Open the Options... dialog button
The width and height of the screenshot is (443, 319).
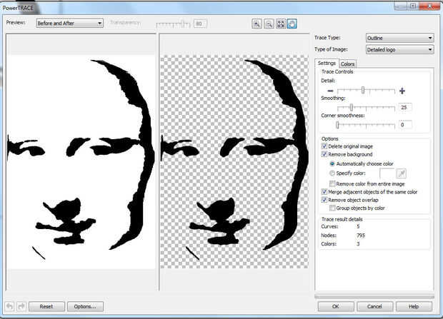[86, 306]
